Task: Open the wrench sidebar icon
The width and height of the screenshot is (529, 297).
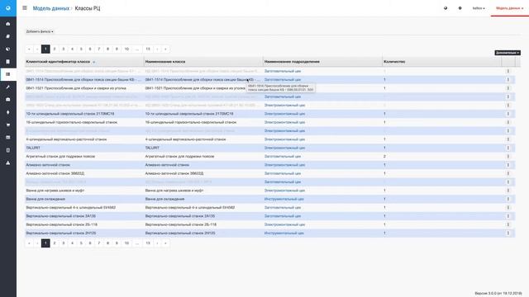Action: click(8, 87)
